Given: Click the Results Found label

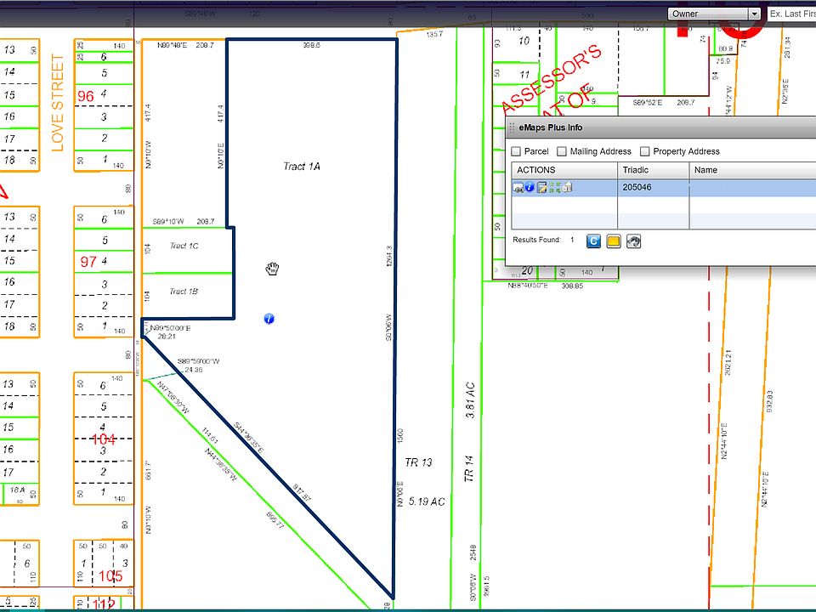Looking at the screenshot, I should pos(536,240).
